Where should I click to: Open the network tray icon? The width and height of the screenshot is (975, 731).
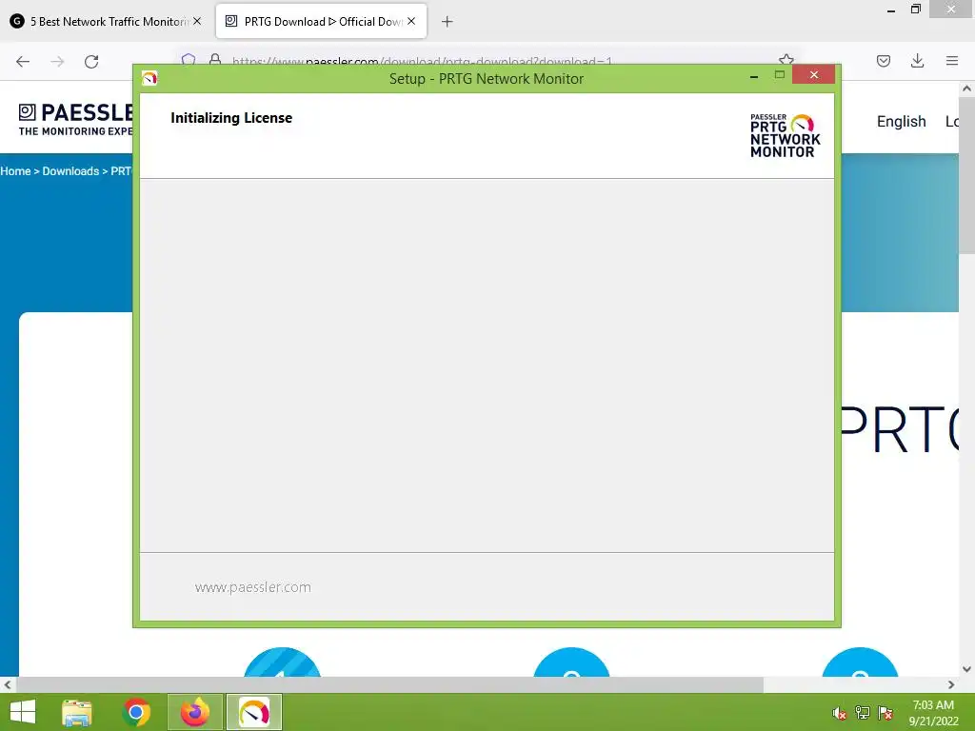point(862,713)
